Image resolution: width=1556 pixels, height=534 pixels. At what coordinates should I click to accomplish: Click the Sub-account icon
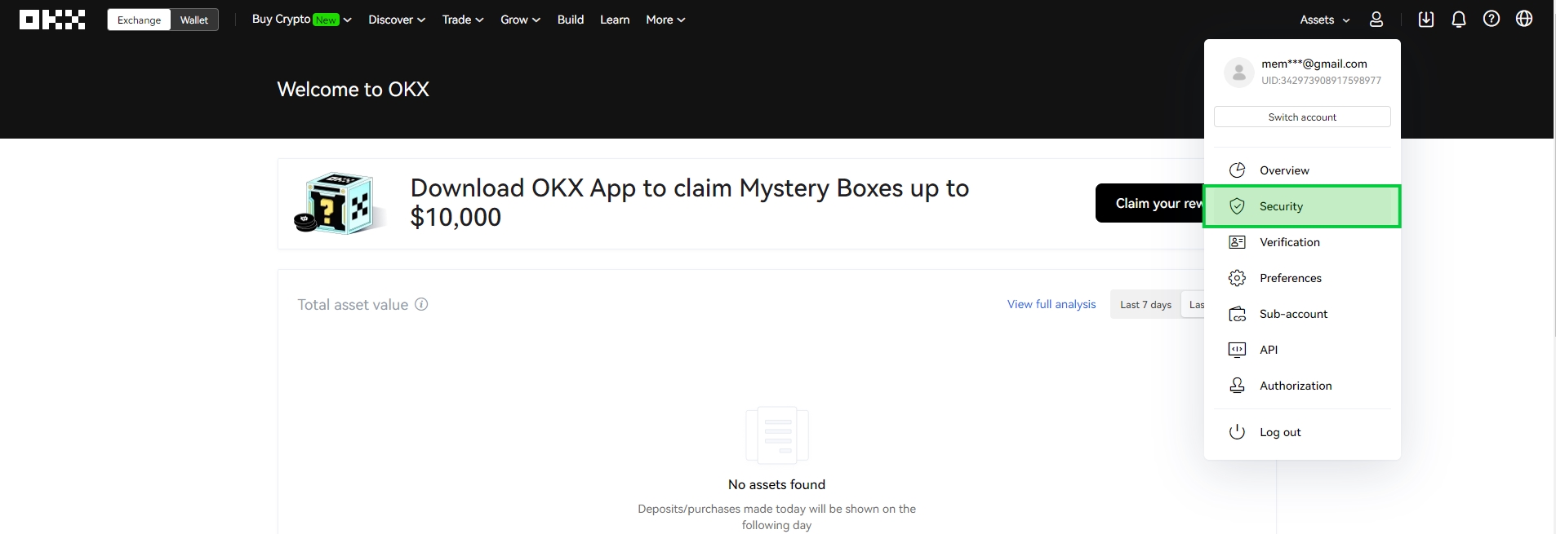coord(1238,314)
